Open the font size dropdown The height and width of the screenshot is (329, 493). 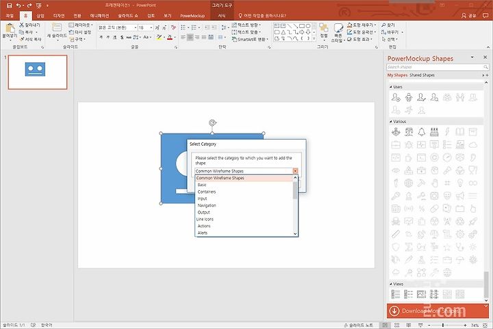151,27
